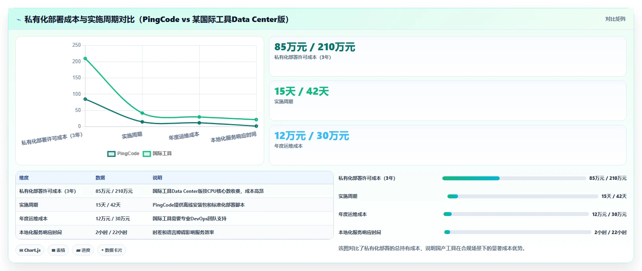Click the 对比矩阵 label in header
Screen dimensions: 642x271
tap(615, 19)
